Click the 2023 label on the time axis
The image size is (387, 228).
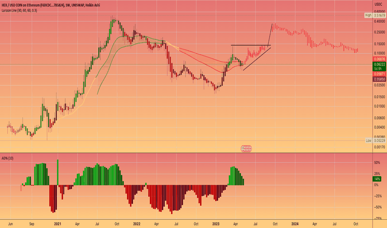pos(216,224)
